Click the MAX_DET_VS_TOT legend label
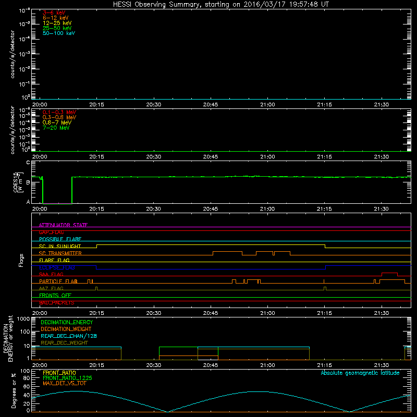 [64, 383]
